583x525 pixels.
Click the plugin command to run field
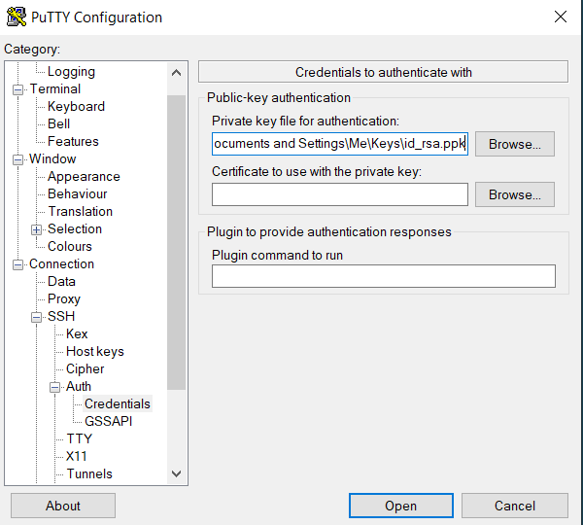pyautogui.click(x=384, y=276)
